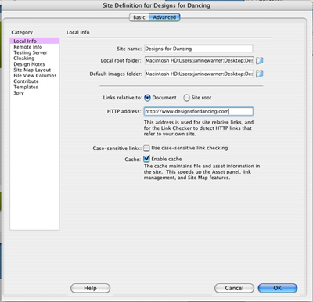Click the 'Links relative to:' label
The height and width of the screenshot is (302, 313).
click(x=122, y=98)
